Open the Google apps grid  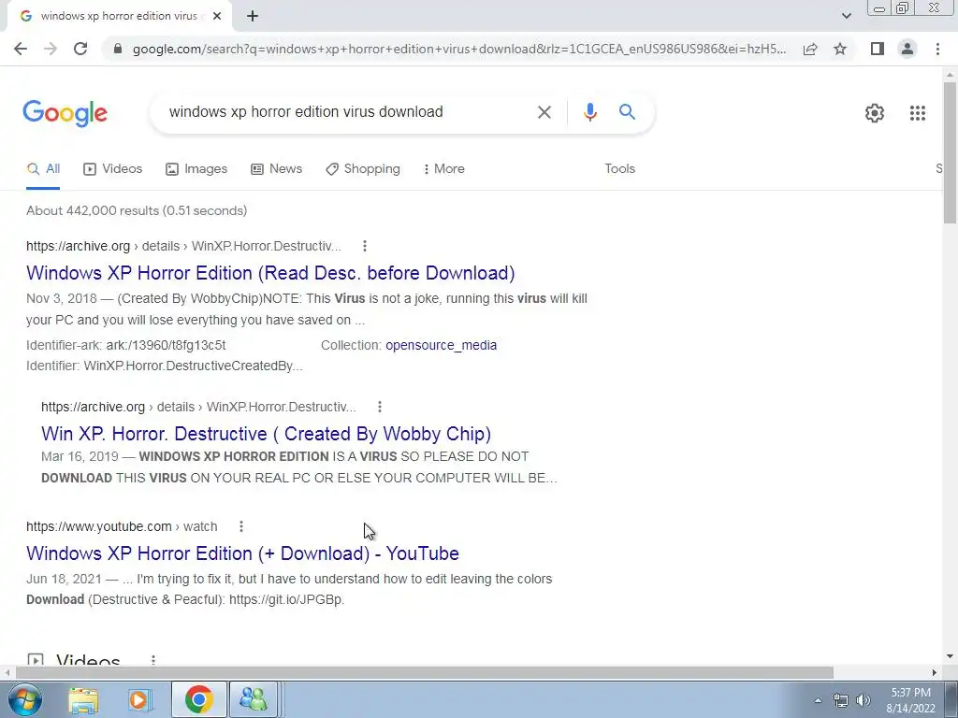917,113
